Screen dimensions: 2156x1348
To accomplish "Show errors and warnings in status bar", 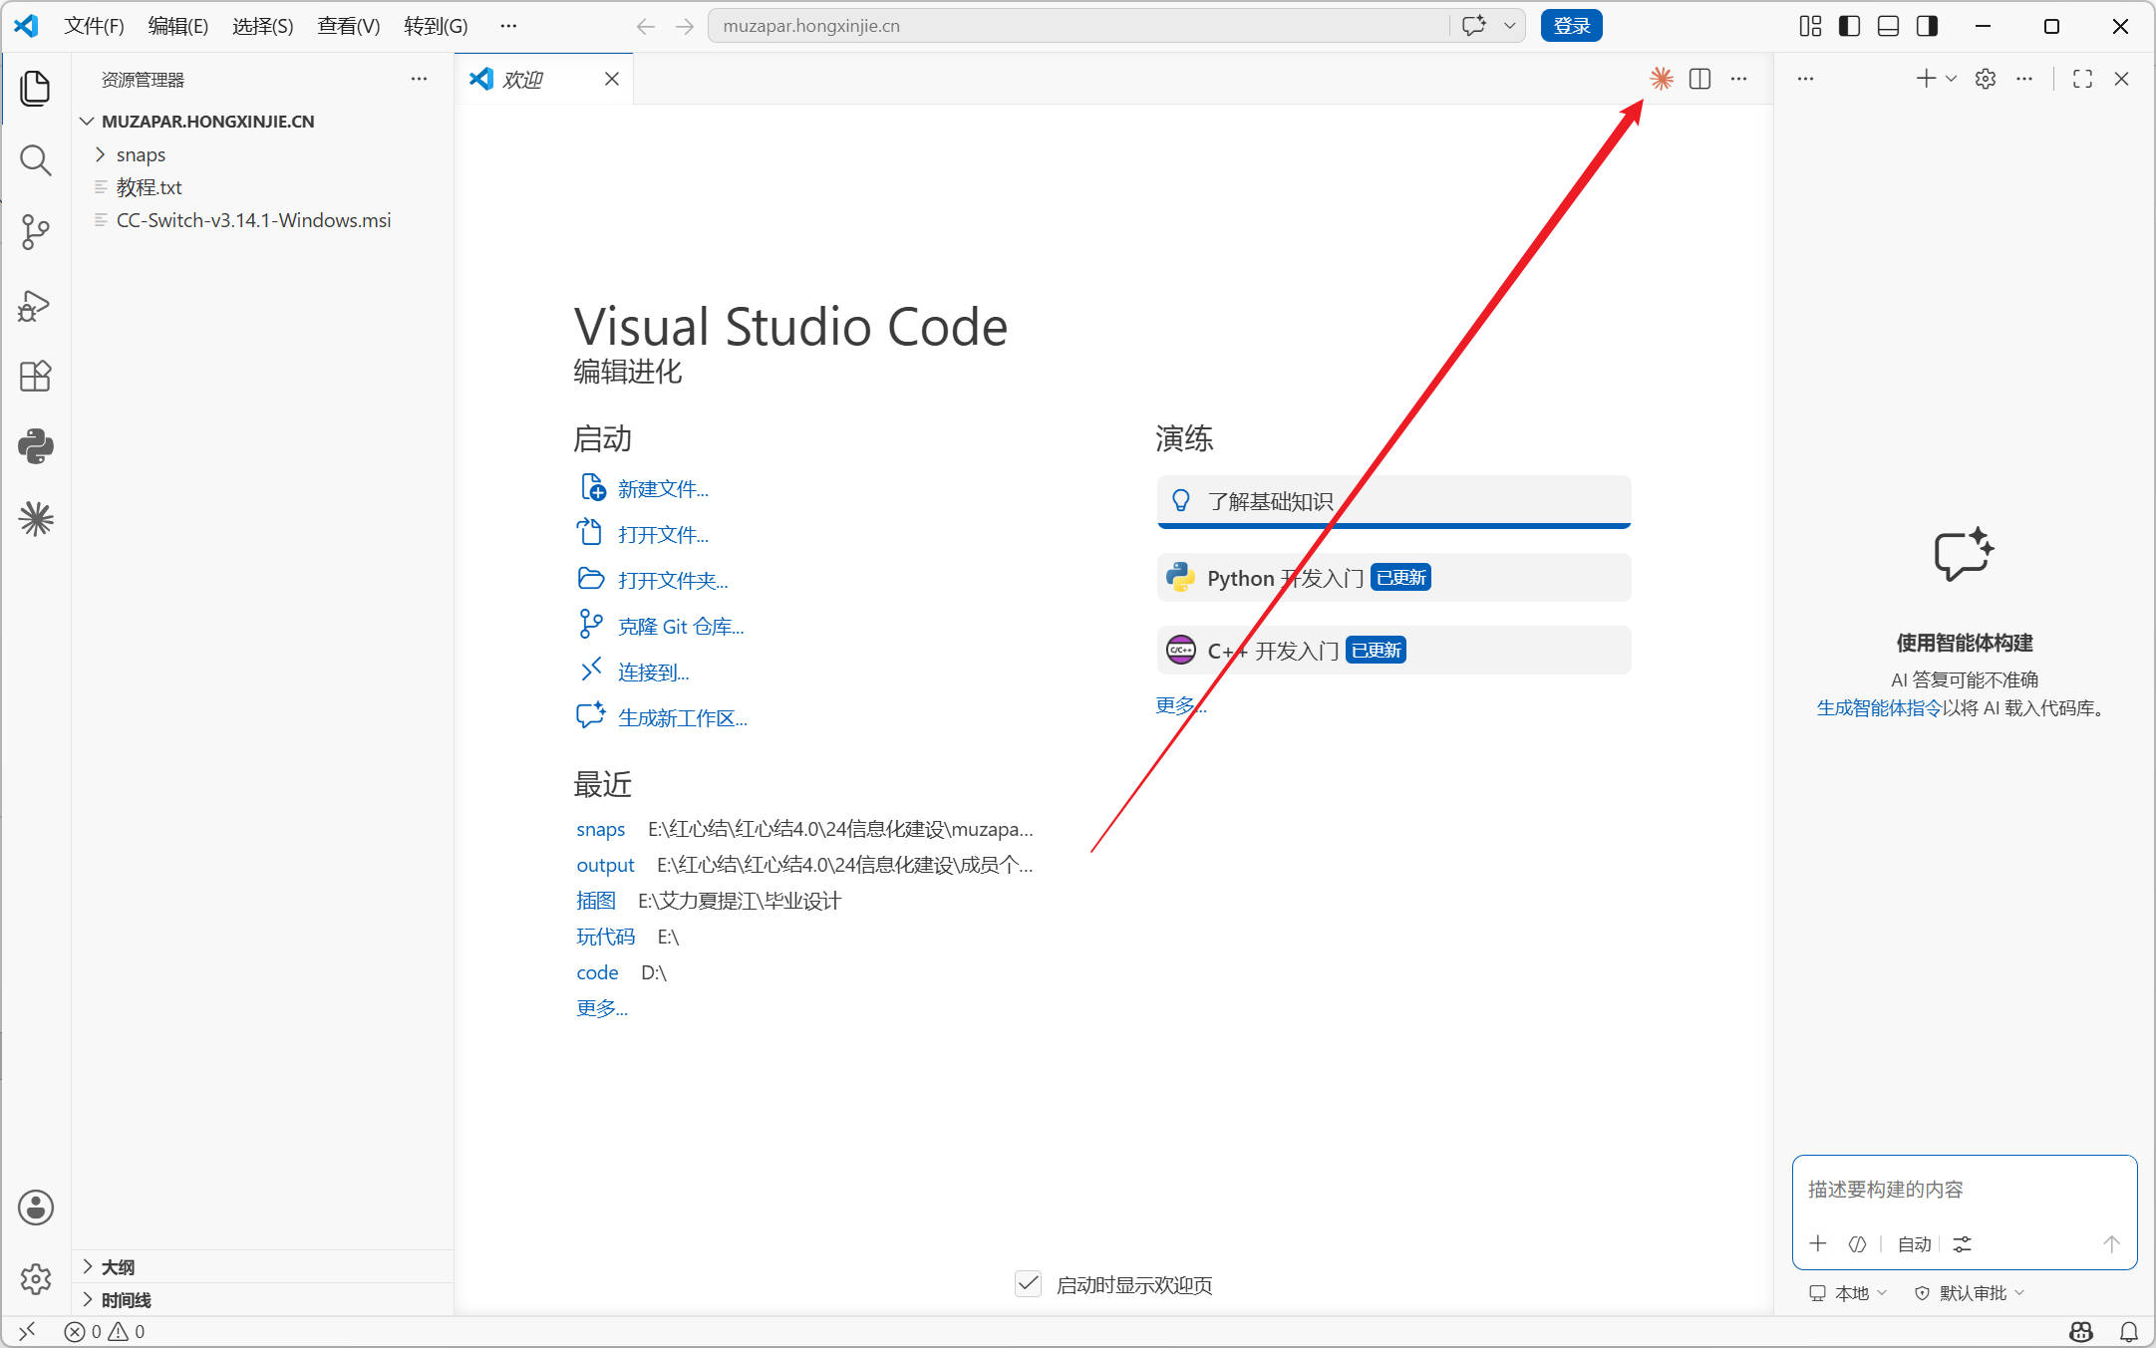I will 105,1331.
